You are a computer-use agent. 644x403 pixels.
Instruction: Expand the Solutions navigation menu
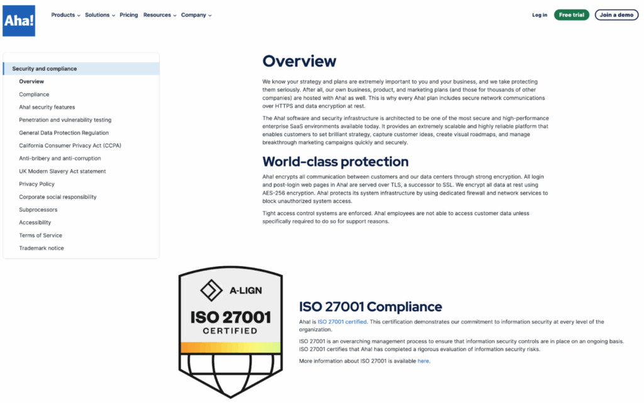point(97,15)
